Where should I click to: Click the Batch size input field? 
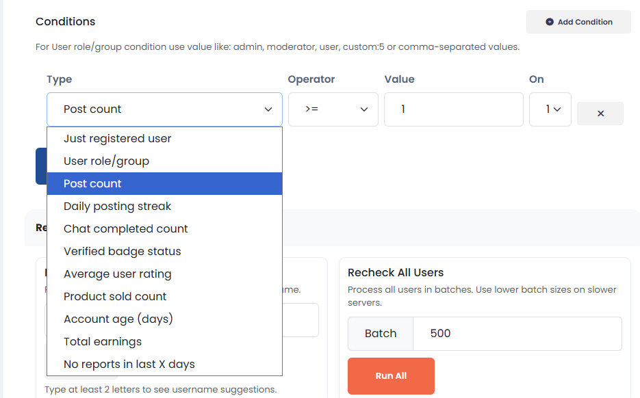[x=517, y=334]
